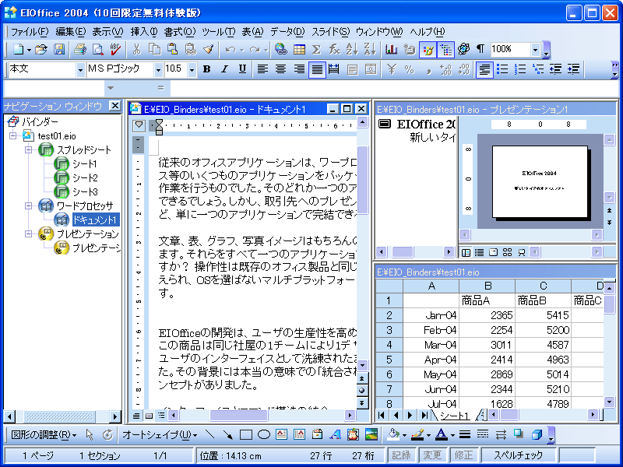The width and height of the screenshot is (623, 467).
Task: Click the Line Color pen swatch
Action: [x=417, y=434]
